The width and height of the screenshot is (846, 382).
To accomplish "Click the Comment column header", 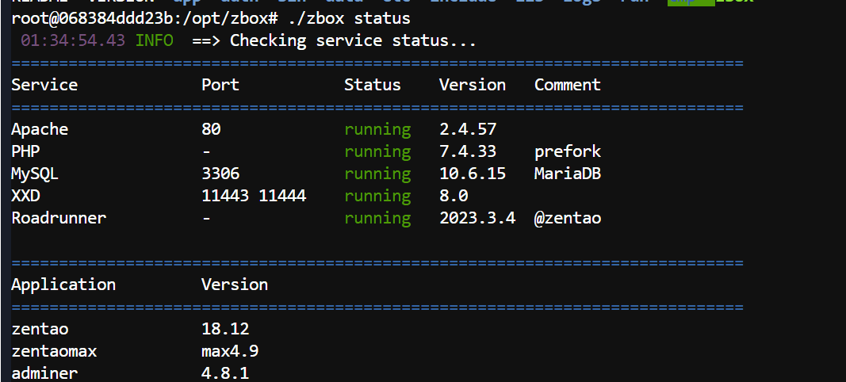I will [x=568, y=85].
